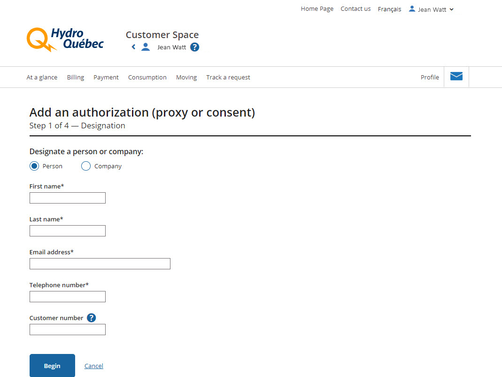
Task: Open the envelope messages icon
Action: coord(456,76)
